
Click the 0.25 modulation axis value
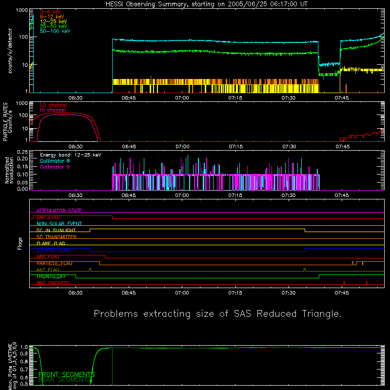click(x=22, y=152)
